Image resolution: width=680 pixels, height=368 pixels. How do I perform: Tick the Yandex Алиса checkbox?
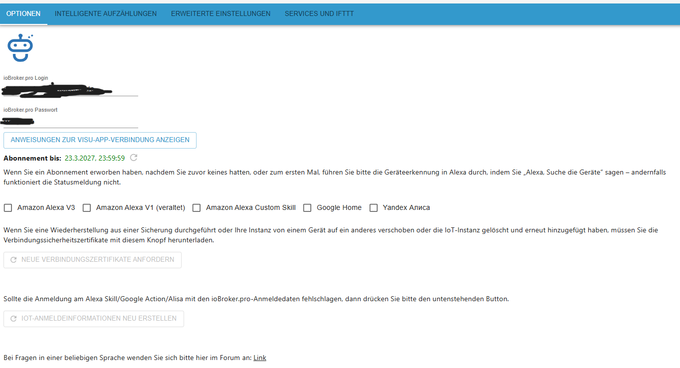click(374, 208)
